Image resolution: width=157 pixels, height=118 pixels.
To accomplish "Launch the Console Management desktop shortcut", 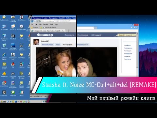I will [x=13, y=85].
